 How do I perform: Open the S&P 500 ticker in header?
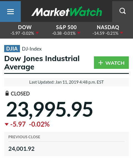tap(66, 30)
